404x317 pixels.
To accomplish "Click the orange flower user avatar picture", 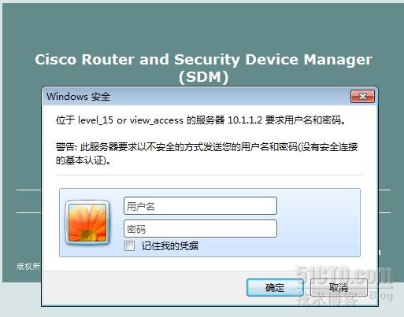I will click(87, 223).
